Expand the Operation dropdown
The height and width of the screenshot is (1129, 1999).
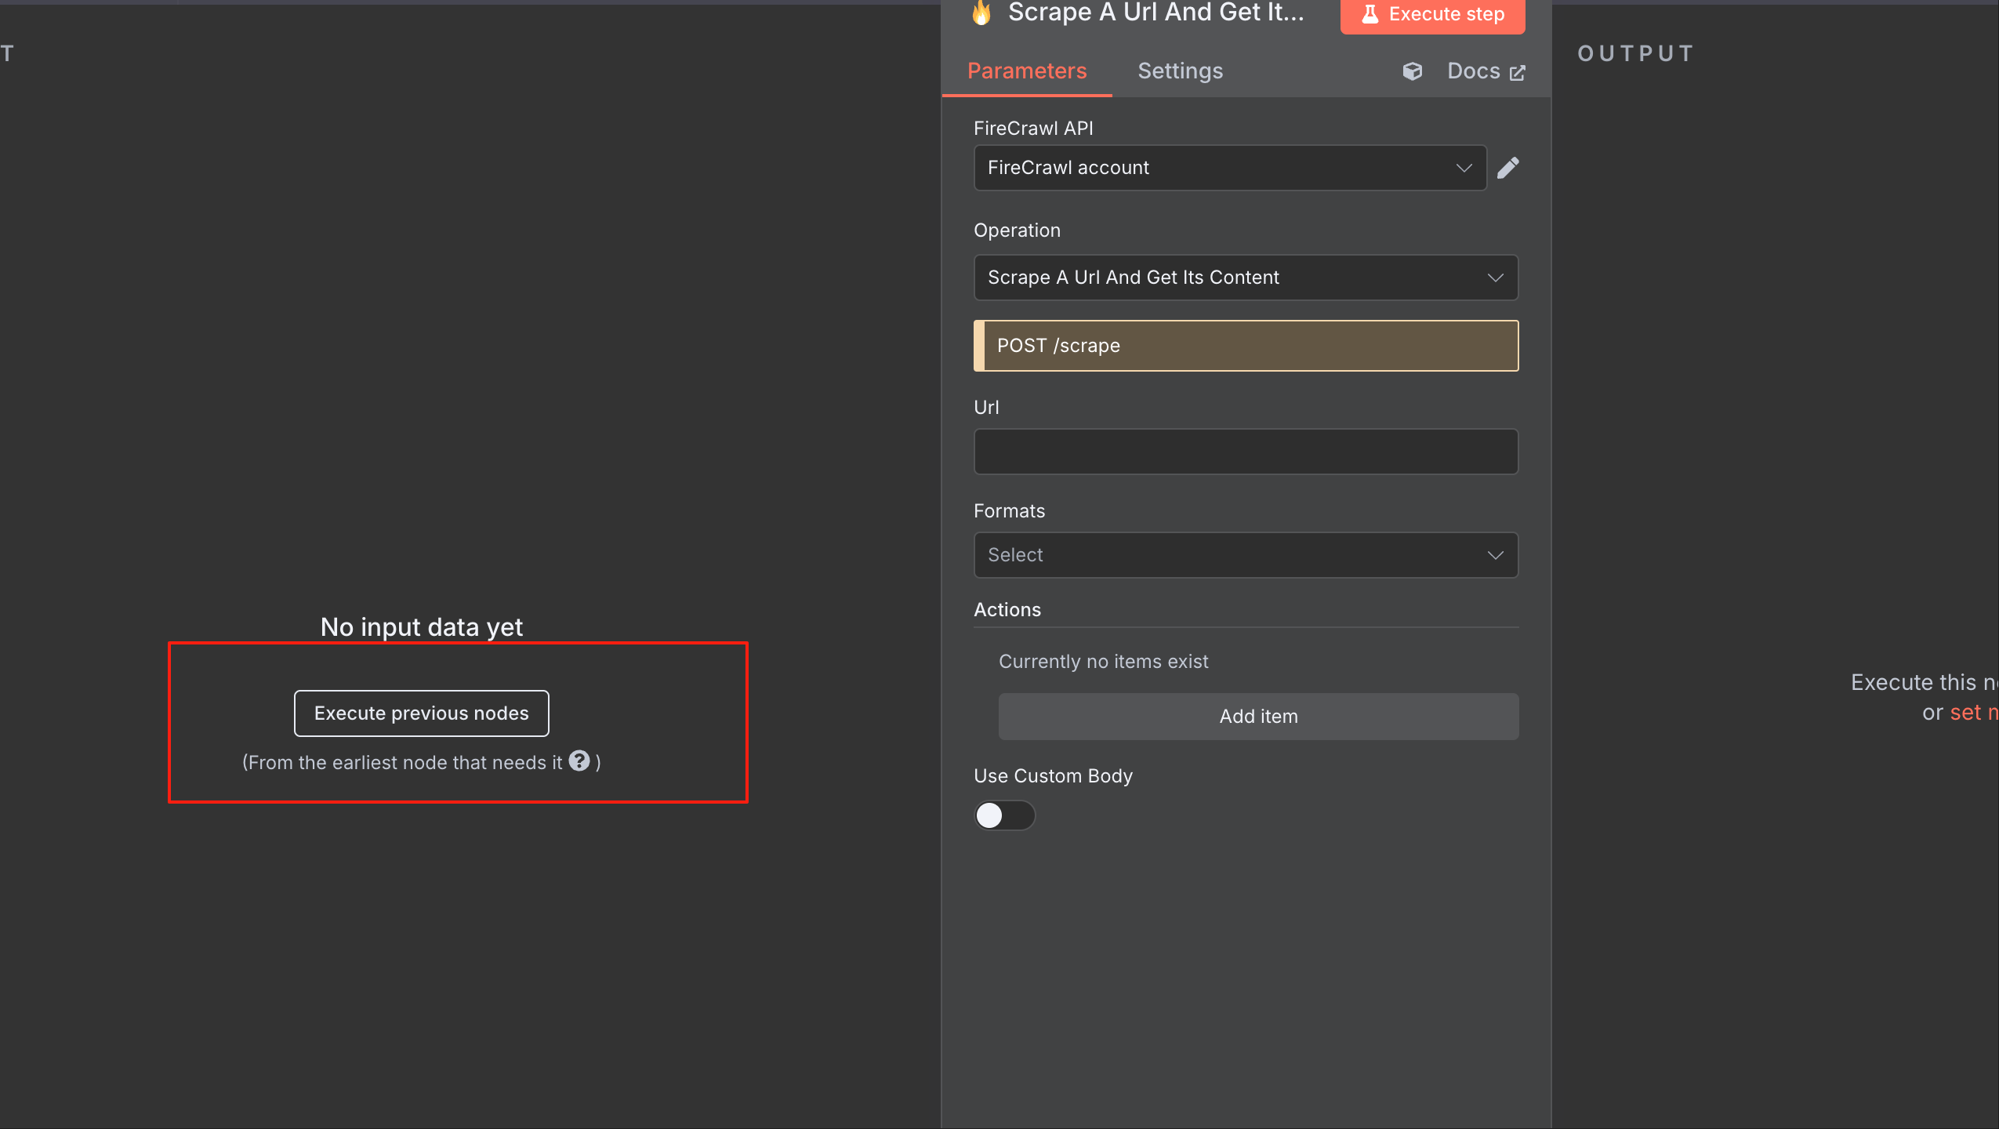point(1245,278)
